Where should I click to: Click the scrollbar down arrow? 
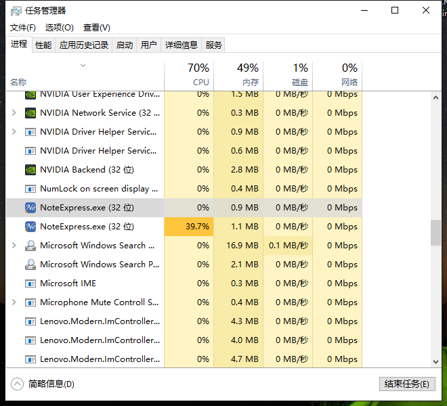click(x=435, y=362)
